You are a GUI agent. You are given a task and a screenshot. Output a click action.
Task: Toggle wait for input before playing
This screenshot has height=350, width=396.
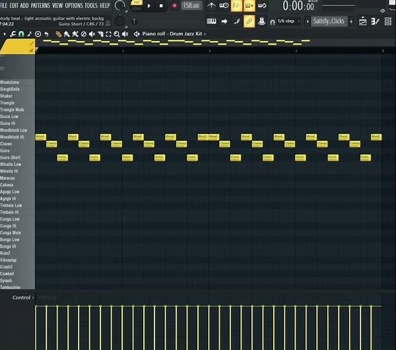tap(224, 5)
